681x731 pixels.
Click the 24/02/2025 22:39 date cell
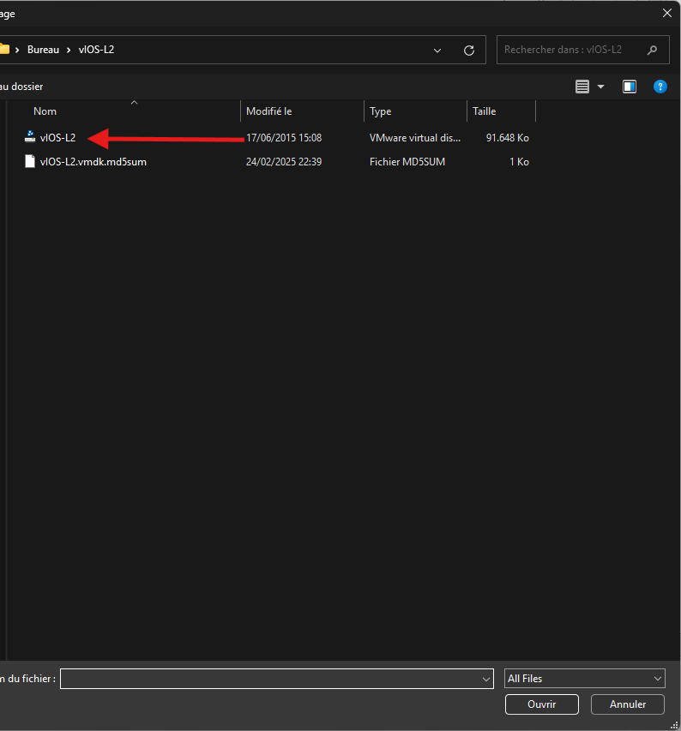tap(284, 162)
